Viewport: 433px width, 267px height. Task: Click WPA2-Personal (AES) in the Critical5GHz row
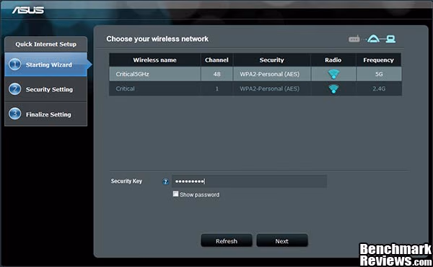click(269, 74)
